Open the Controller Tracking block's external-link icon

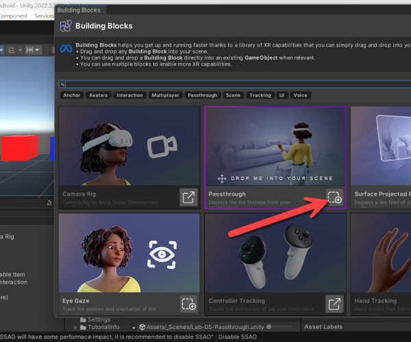[334, 304]
